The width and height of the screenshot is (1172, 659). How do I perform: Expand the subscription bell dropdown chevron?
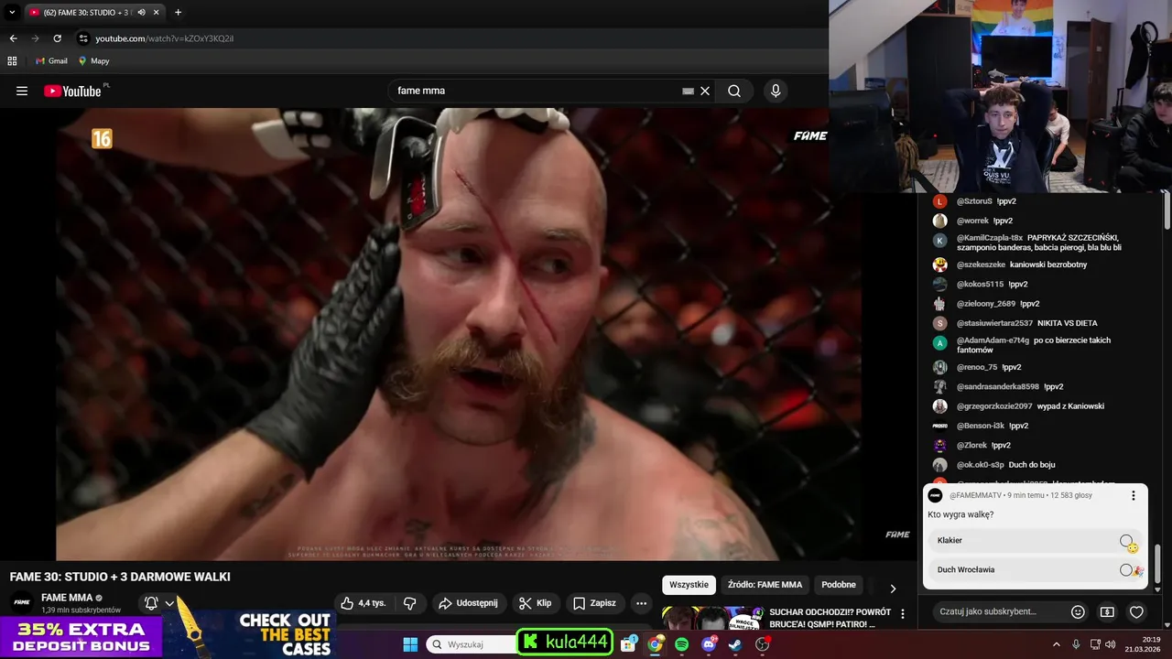pyautogui.click(x=169, y=603)
